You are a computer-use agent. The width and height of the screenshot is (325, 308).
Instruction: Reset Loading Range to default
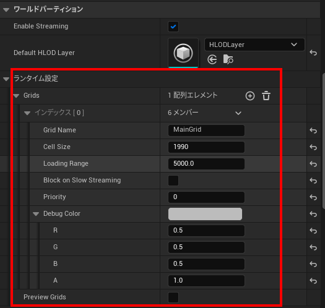coord(313,164)
